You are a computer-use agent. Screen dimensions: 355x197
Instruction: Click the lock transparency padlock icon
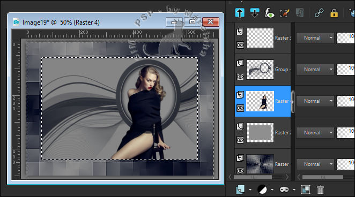pos(334,13)
